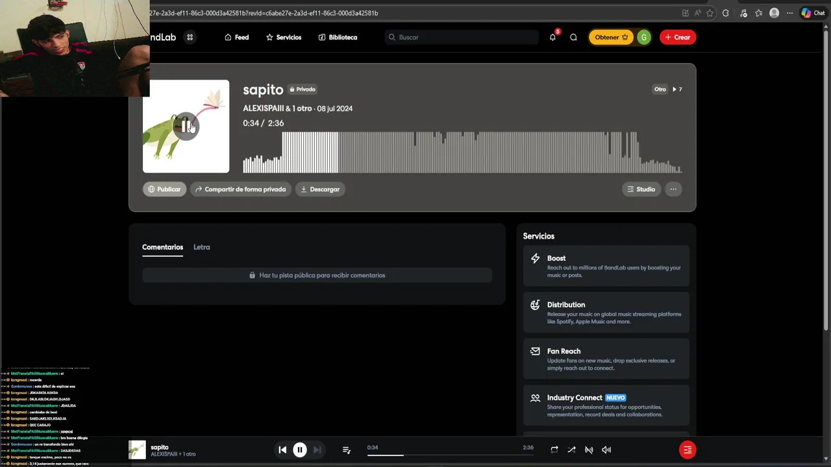Open browser read aloud icon
The height and width of the screenshot is (467, 831).
[x=698, y=13]
